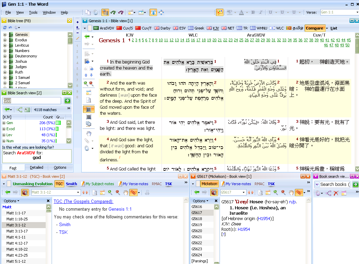Toggle the link paperclip in Matt Book view toolbar
This screenshot has height=264, width=359.
(133, 193)
